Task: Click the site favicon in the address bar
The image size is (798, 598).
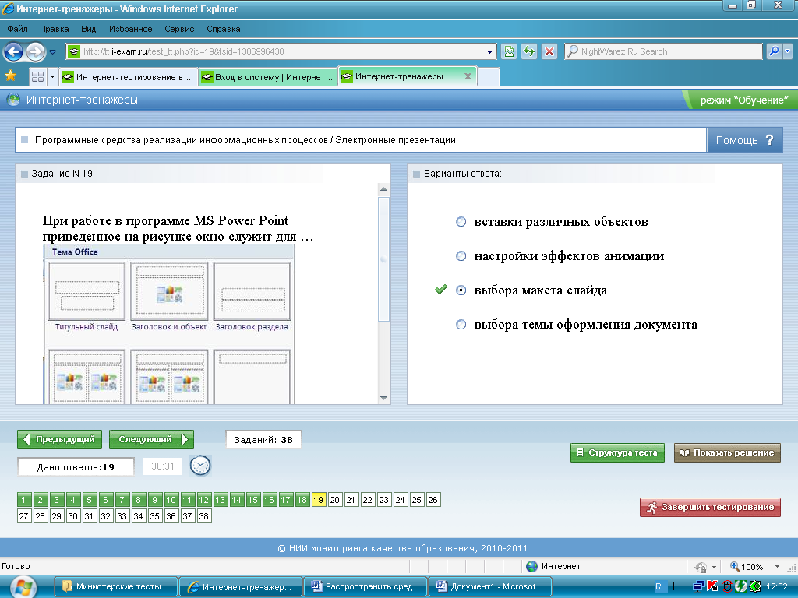Action: click(74, 51)
